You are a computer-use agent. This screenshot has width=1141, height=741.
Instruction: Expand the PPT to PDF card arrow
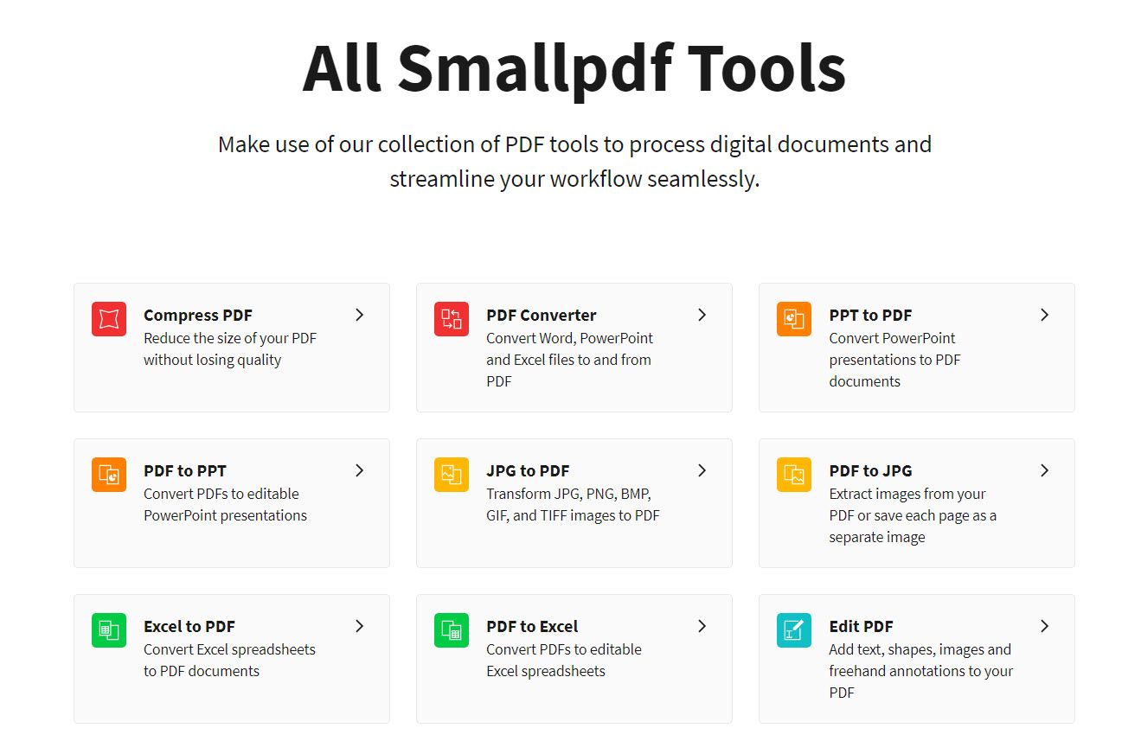pos(1044,315)
